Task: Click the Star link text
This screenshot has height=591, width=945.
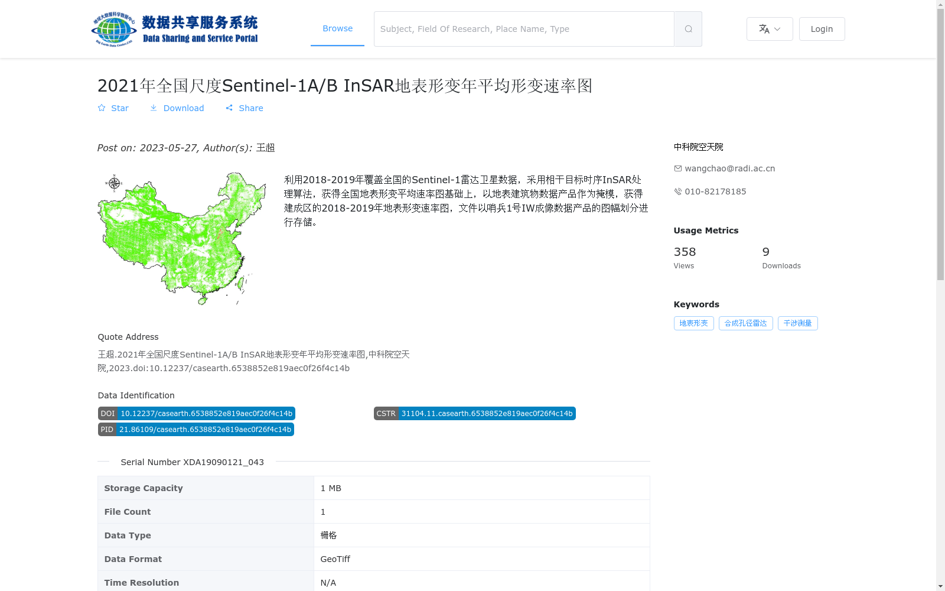Action: pos(120,108)
